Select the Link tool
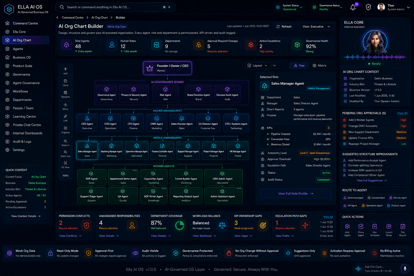Viewport: 414px width, 276px height. coord(65,118)
